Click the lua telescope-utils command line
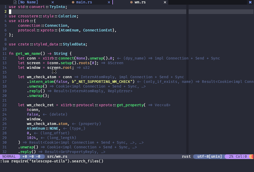 click(52, 161)
